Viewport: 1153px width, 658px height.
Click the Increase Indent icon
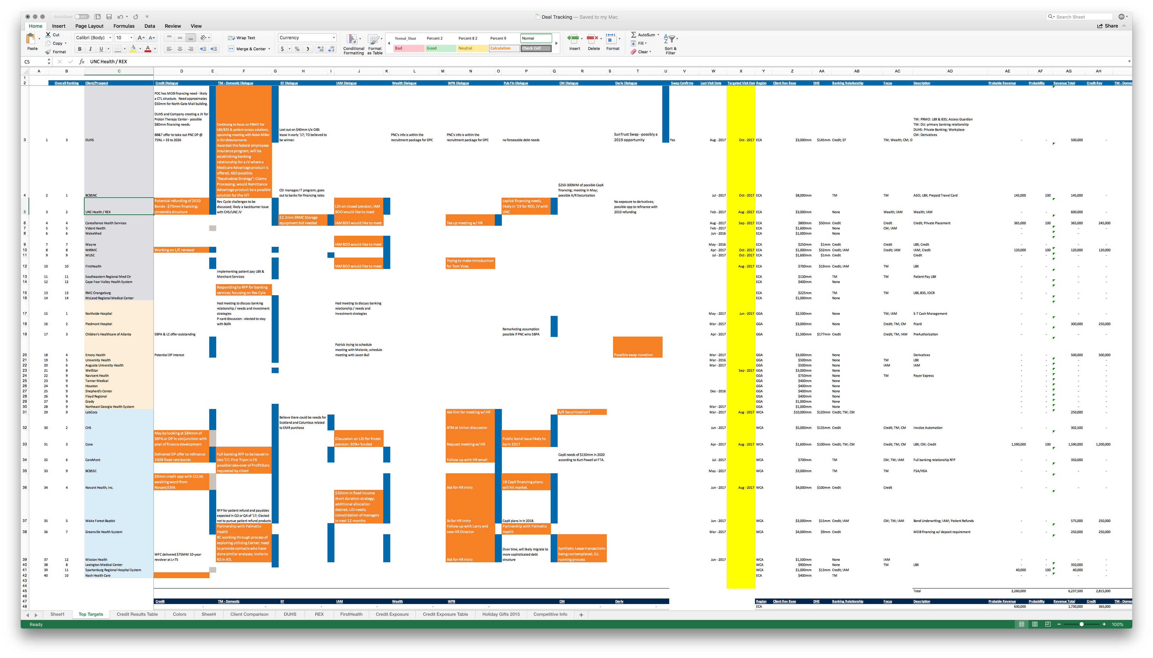[x=214, y=49]
